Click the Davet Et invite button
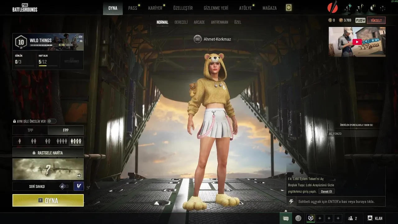This screenshot has height=224, width=398. pos(326,191)
